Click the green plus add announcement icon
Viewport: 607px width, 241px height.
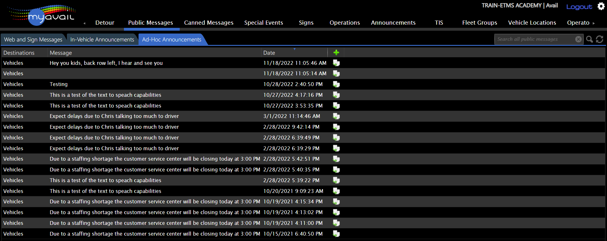(336, 53)
